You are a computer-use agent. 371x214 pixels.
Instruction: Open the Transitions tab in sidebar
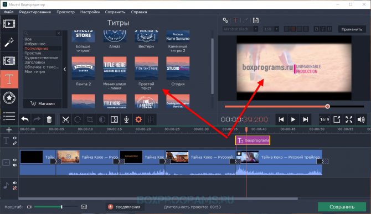[x=9, y=61]
